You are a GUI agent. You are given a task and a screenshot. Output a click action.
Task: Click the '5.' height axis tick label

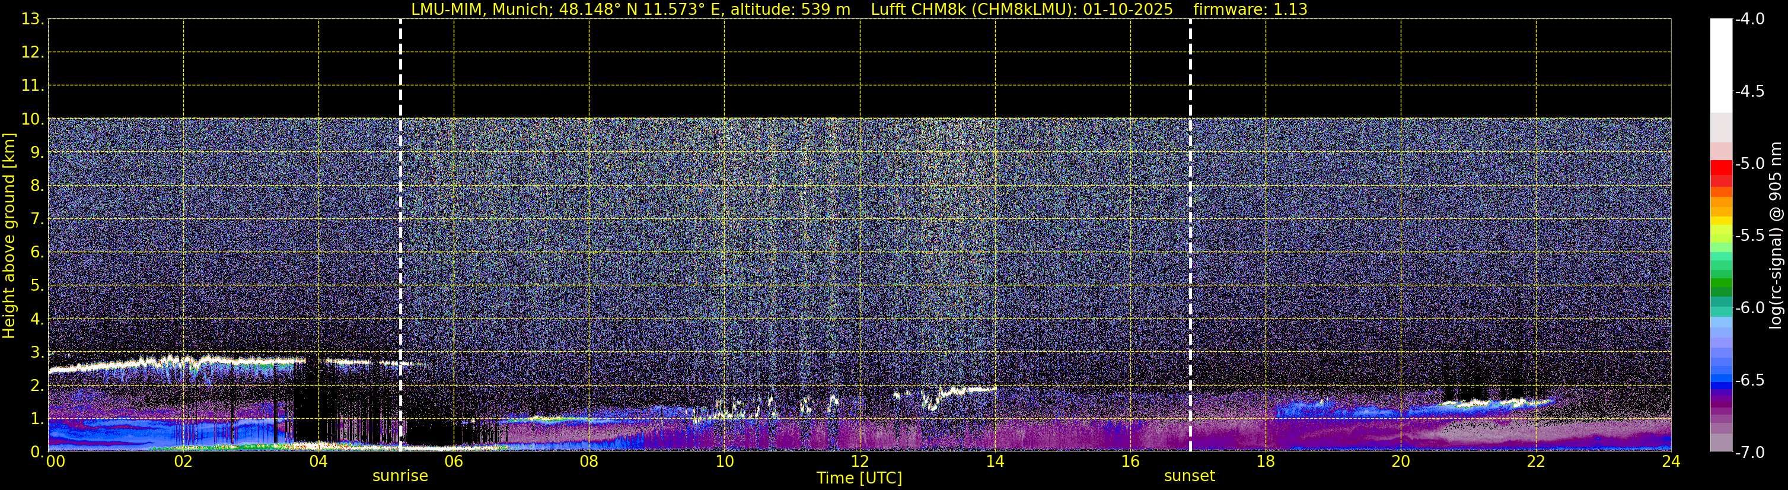[37, 286]
